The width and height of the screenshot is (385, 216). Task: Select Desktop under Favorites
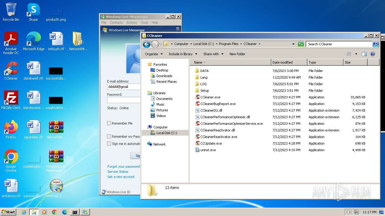click(162, 70)
